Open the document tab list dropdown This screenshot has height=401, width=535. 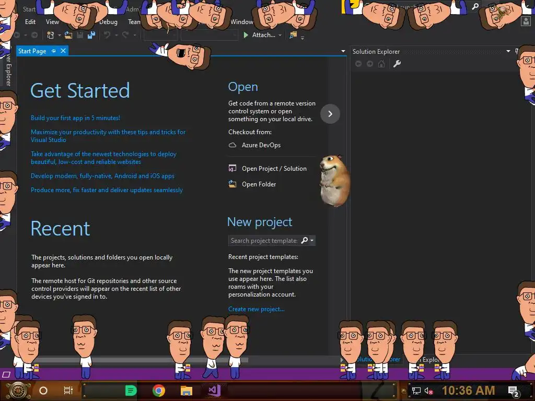343,51
